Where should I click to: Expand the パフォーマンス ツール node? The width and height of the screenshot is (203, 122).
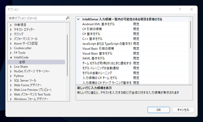(x=11, y=39)
